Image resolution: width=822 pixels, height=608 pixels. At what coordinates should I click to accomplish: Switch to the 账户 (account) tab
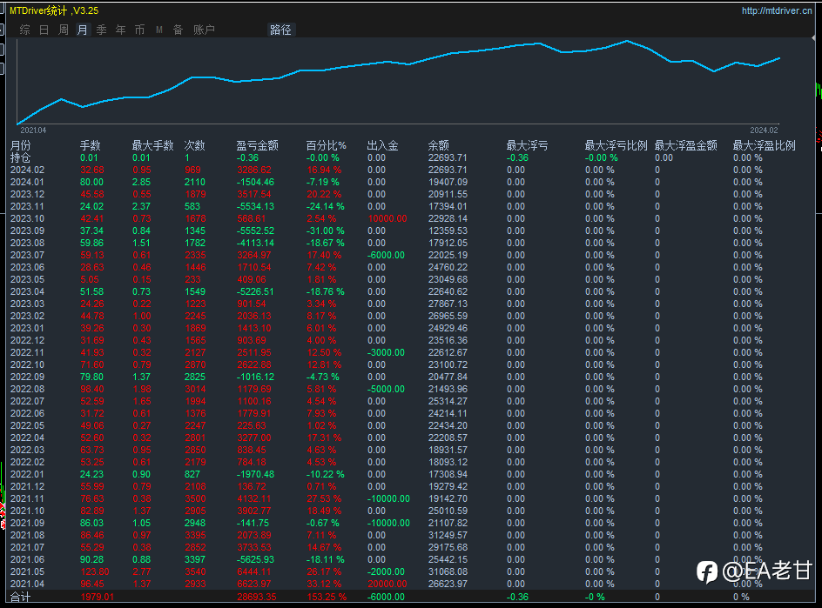pyautogui.click(x=204, y=30)
